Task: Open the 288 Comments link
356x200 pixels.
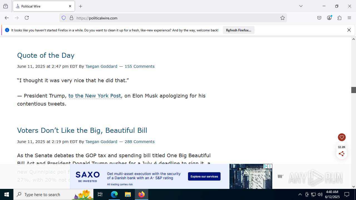Action: [140, 142]
